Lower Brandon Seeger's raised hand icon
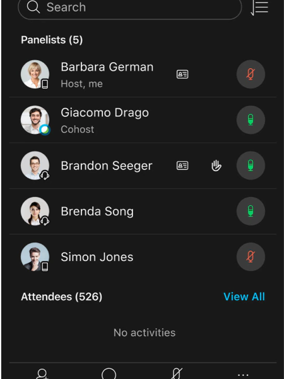 (x=216, y=165)
